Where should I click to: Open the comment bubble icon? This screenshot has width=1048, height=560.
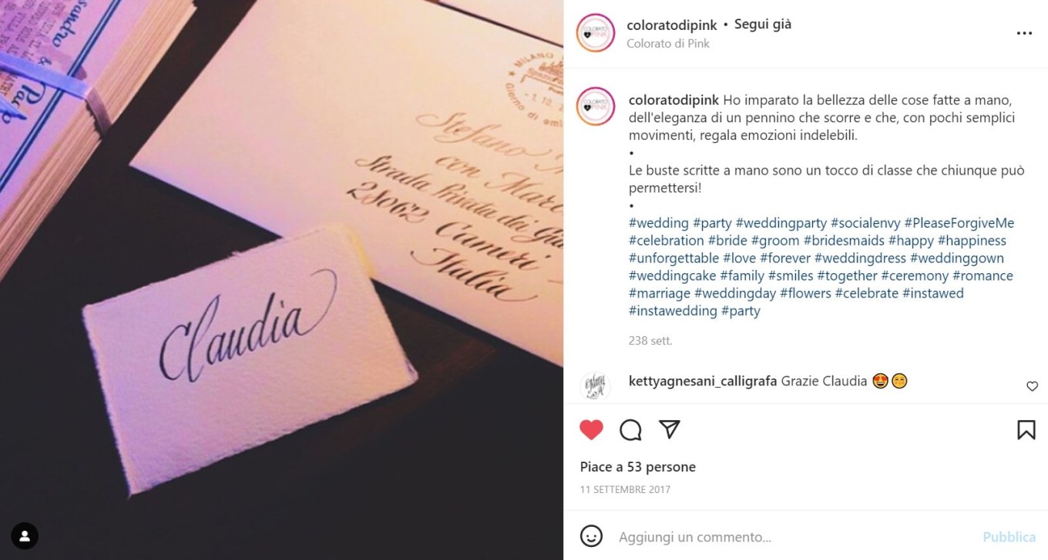click(x=630, y=429)
